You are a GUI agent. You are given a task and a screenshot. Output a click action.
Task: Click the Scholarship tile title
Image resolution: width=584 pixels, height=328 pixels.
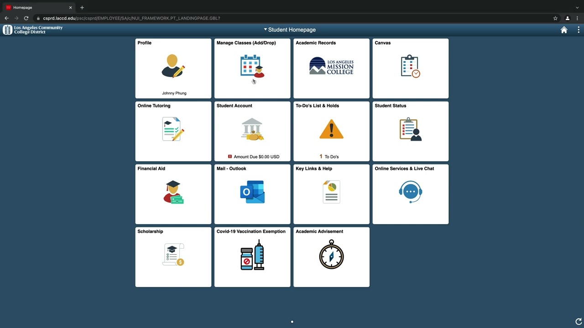click(x=150, y=231)
